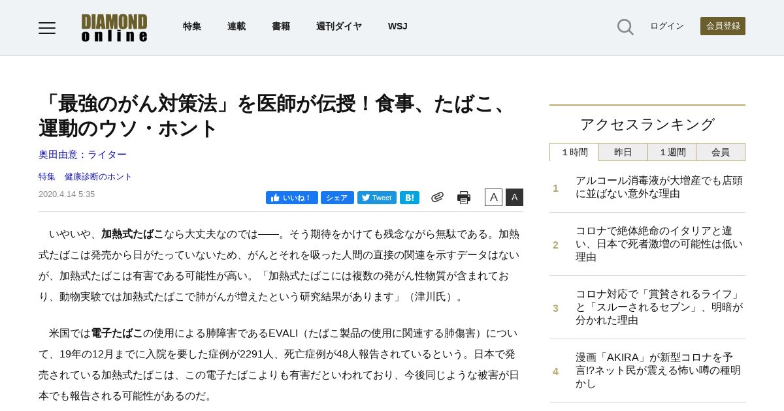The height and width of the screenshot is (411, 784).
Task: Open the hamburger navigation menu
Action: point(47,27)
